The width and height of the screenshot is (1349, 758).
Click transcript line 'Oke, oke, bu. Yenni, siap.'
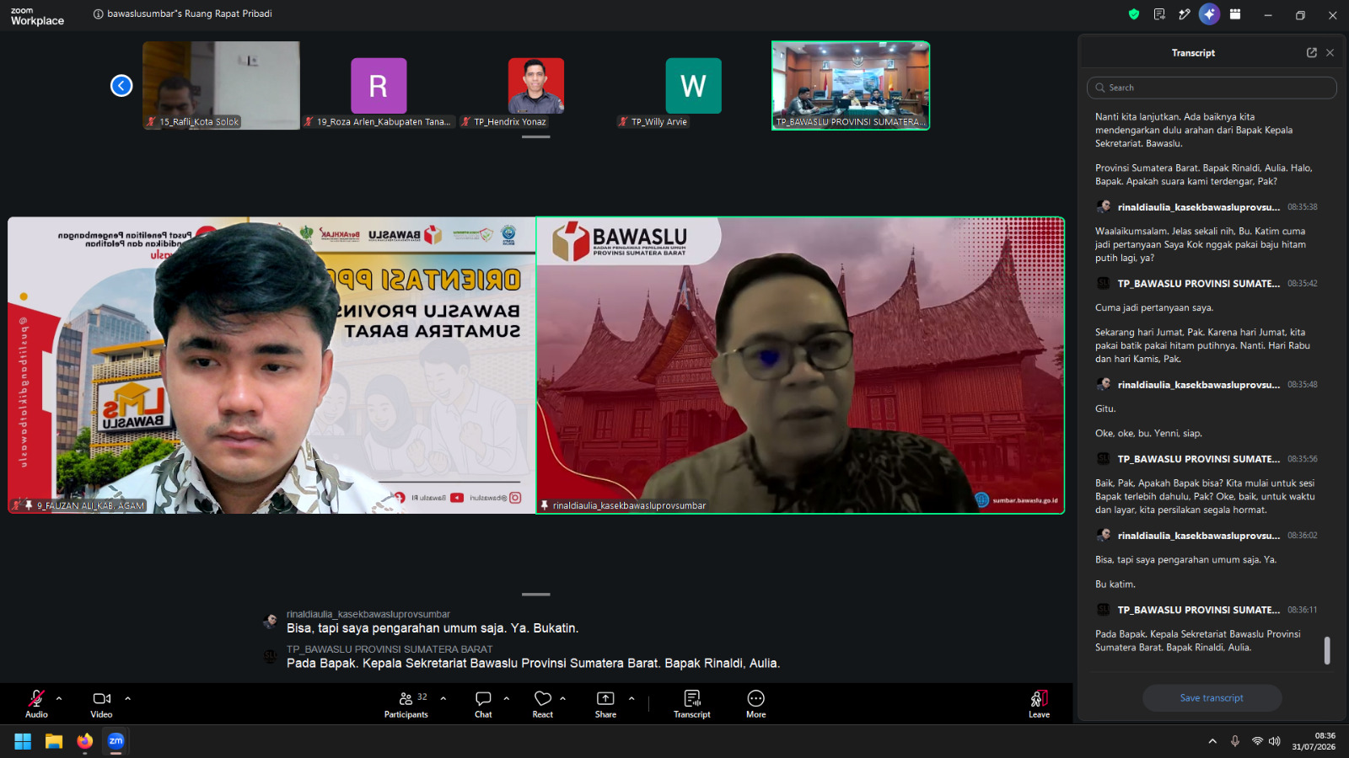click(1148, 434)
